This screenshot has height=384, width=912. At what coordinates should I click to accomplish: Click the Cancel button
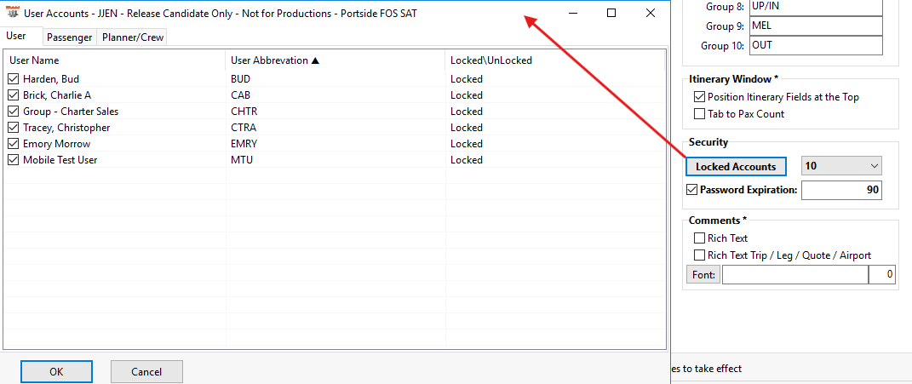click(x=146, y=372)
